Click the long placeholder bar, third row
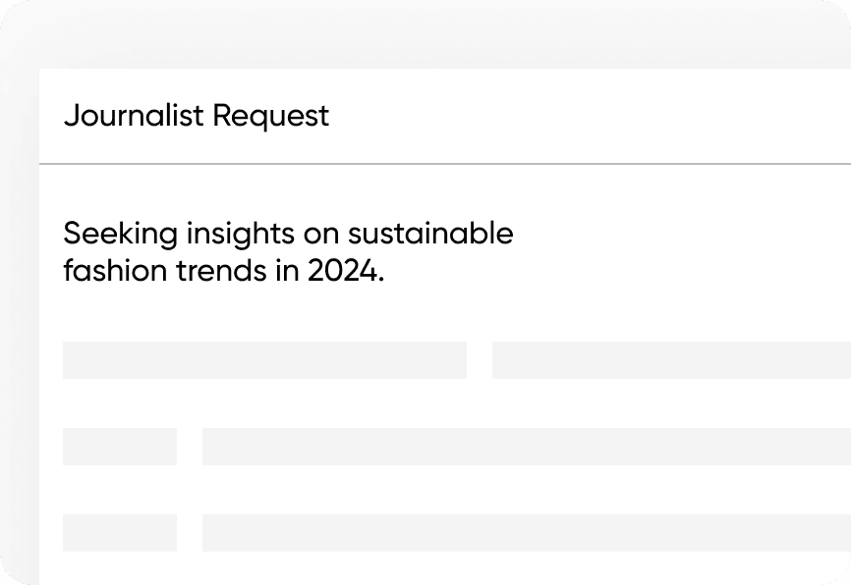The width and height of the screenshot is (851, 585). (526, 533)
